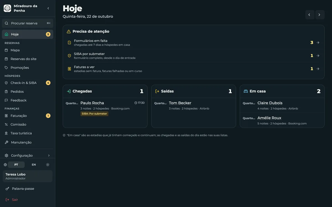
Task: Click arrow on Formulários em falta row
Action: click(x=318, y=43)
